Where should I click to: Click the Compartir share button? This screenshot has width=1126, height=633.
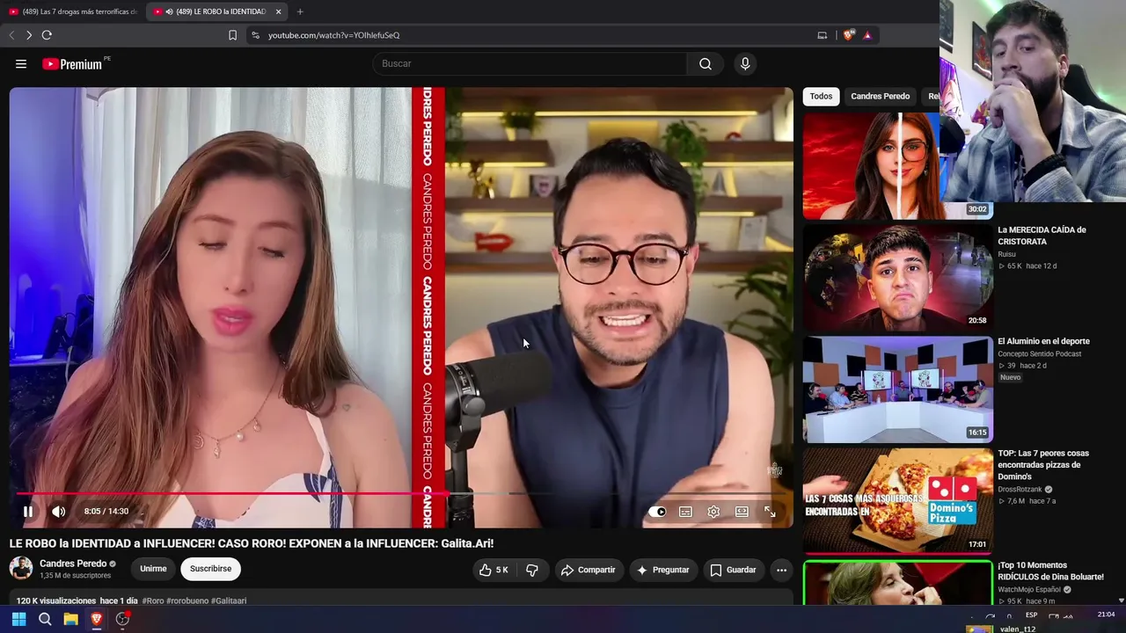click(x=588, y=570)
